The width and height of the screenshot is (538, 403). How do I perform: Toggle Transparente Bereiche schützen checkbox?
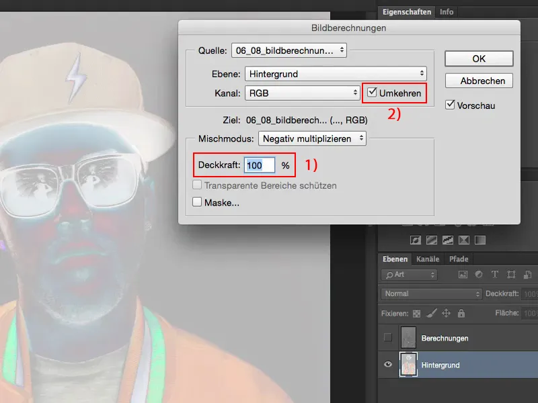coord(197,185)
